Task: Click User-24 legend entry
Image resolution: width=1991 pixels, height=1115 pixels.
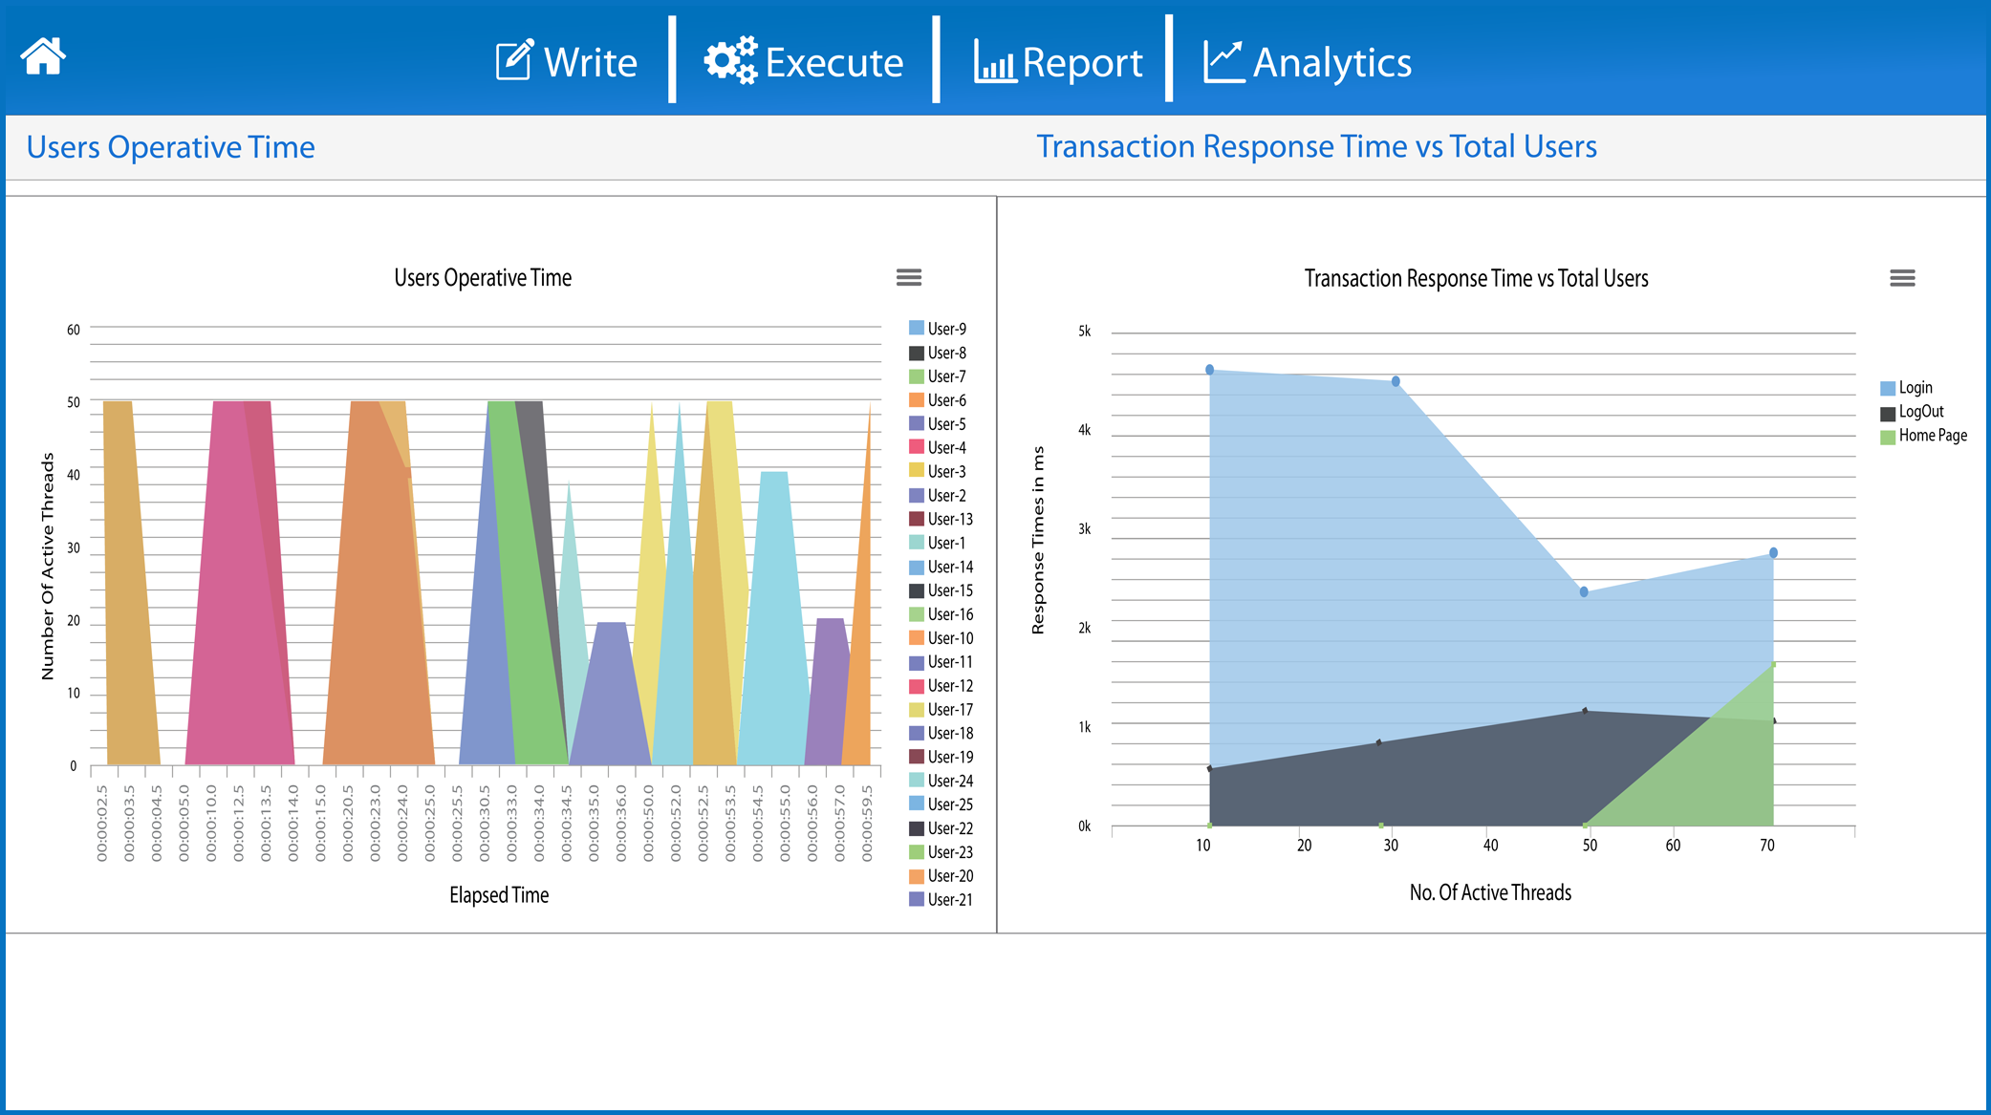Action: coord(941,781)
